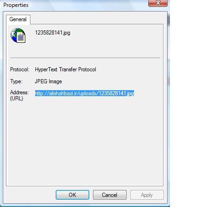Dismiss the dialog with the Cancel button

coord(110,195)
